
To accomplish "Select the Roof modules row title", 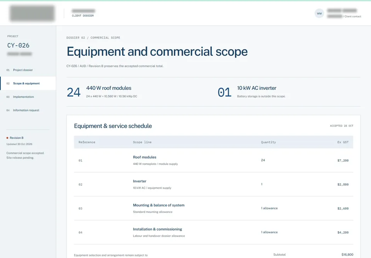I will point(145,157).
